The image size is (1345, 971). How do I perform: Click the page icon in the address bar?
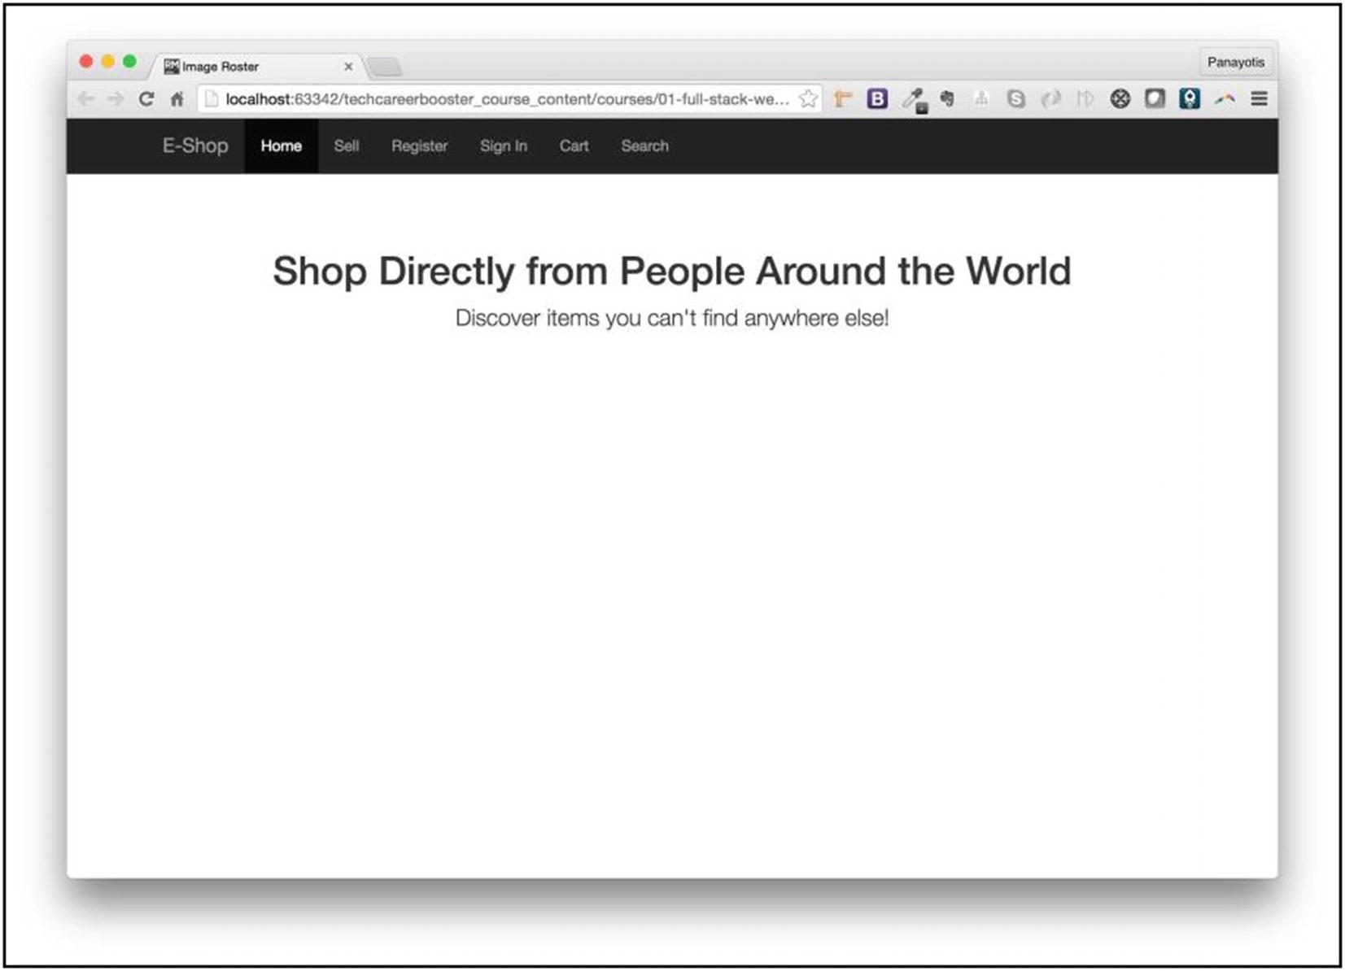(210, 98)
